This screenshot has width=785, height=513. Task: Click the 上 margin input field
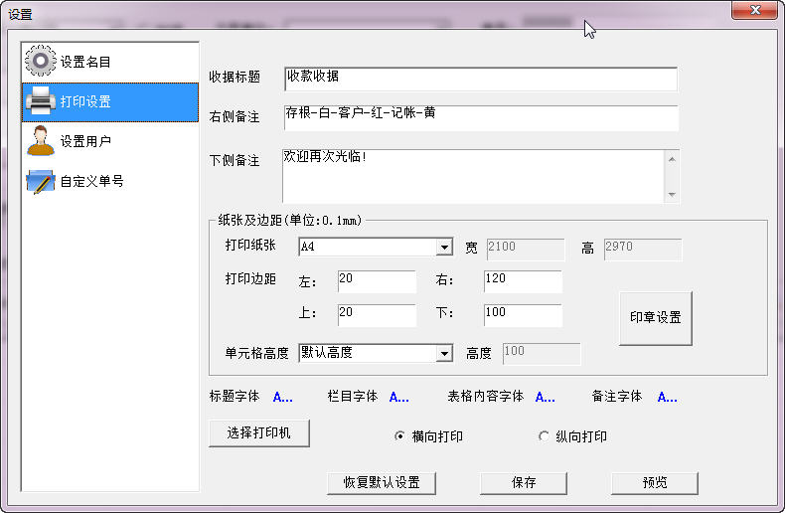(377, 315)
